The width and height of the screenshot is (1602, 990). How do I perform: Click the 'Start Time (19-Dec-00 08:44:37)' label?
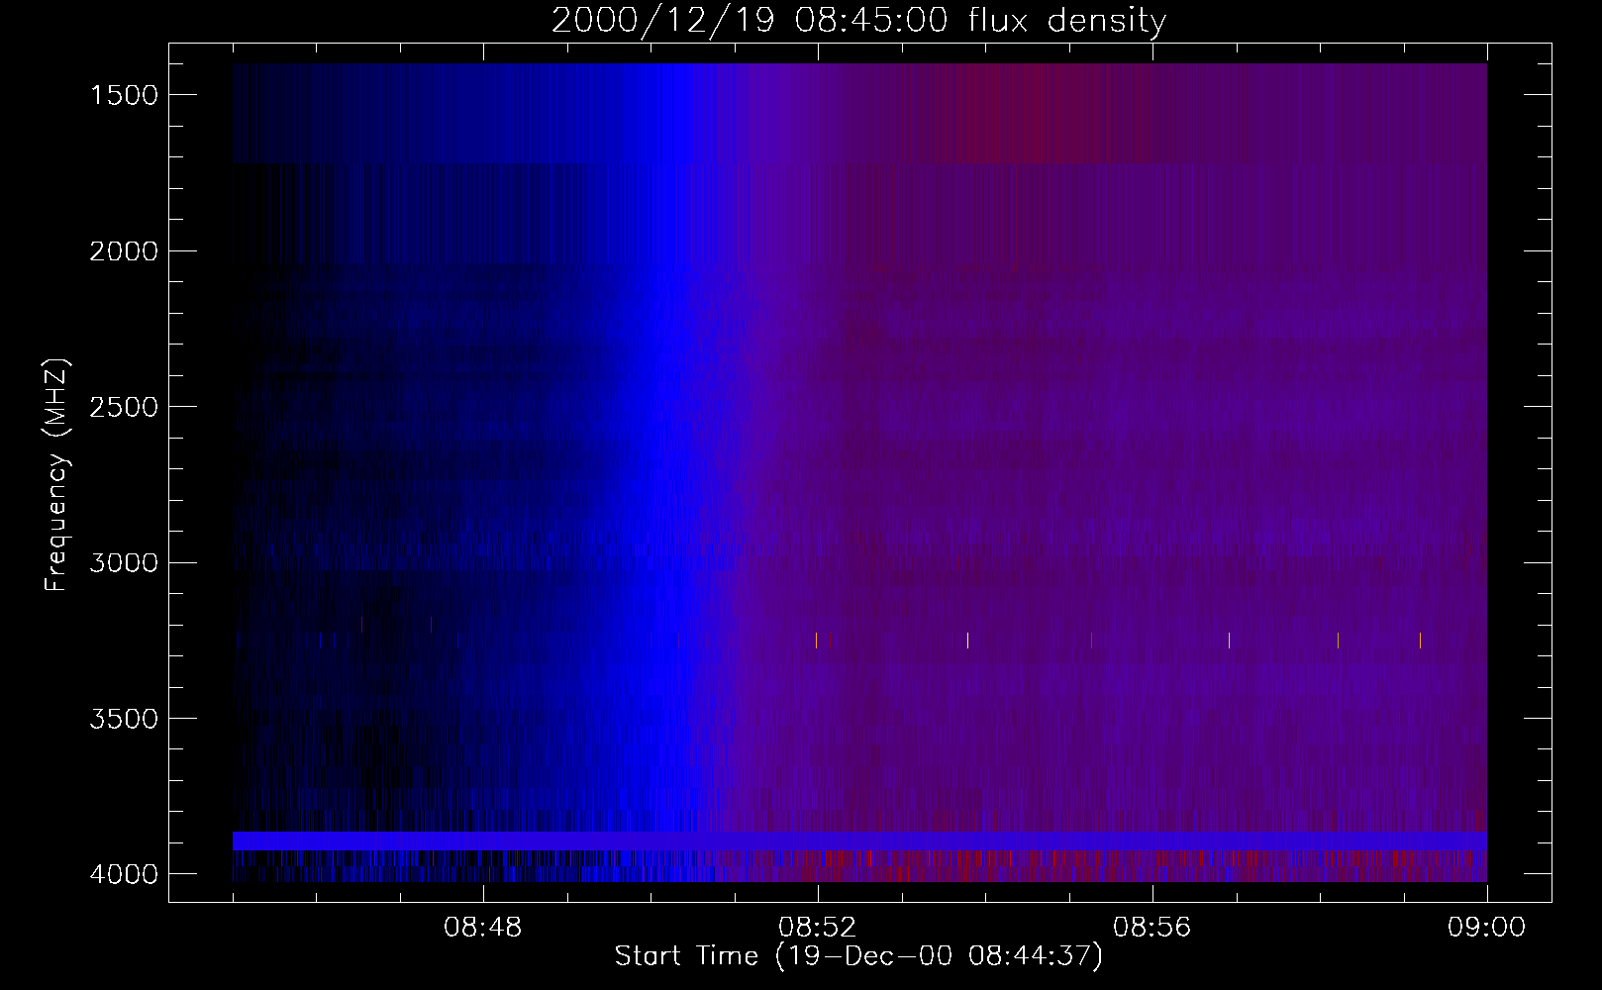858,956
